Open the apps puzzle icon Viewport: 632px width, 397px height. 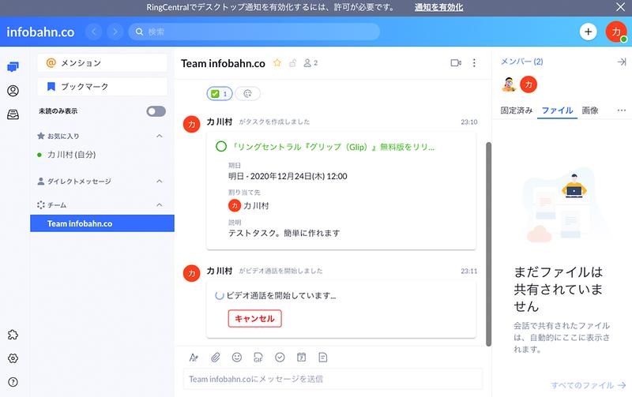click(13, 335)
